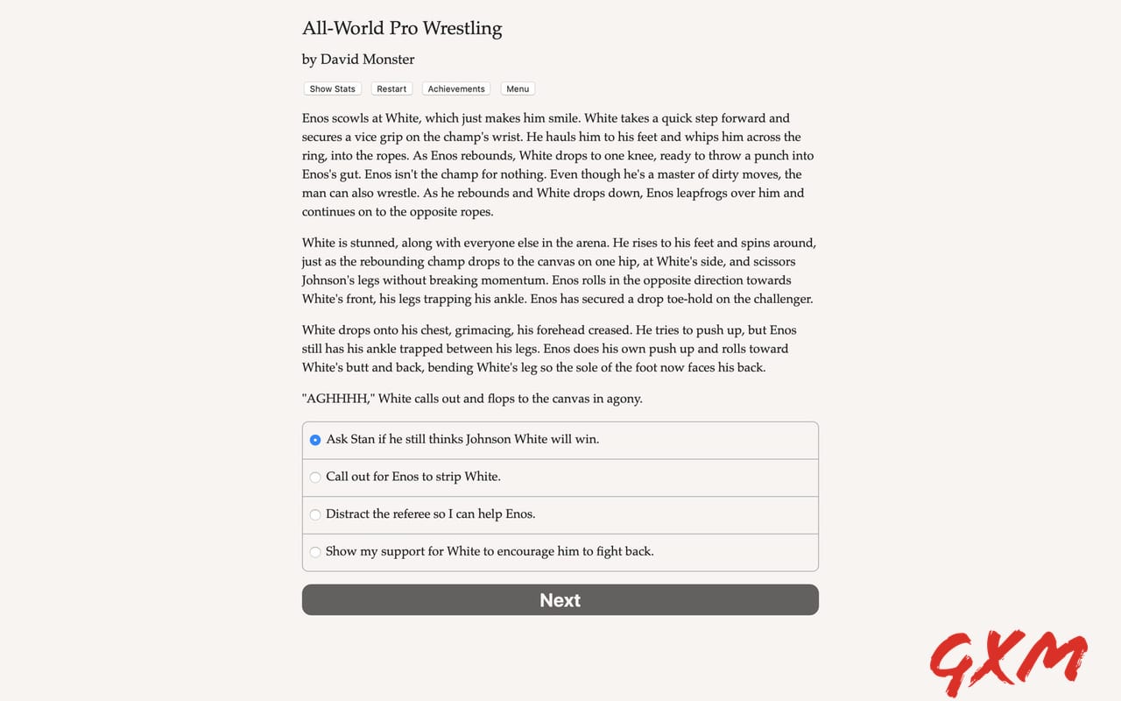Click the Show Stats toolbar control

coord(332,89)
